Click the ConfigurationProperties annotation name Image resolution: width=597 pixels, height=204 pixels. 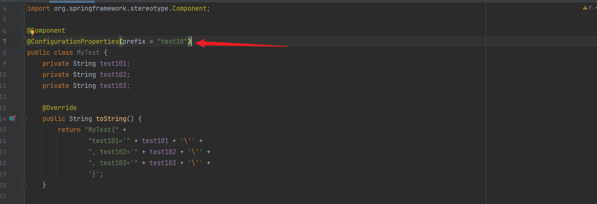tap(74, 41)
